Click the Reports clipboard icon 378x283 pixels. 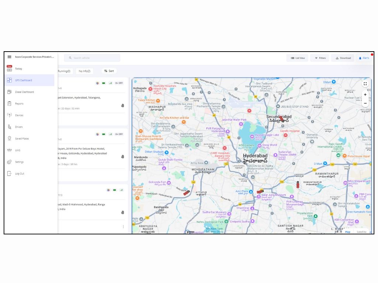(x=9, y=104)
